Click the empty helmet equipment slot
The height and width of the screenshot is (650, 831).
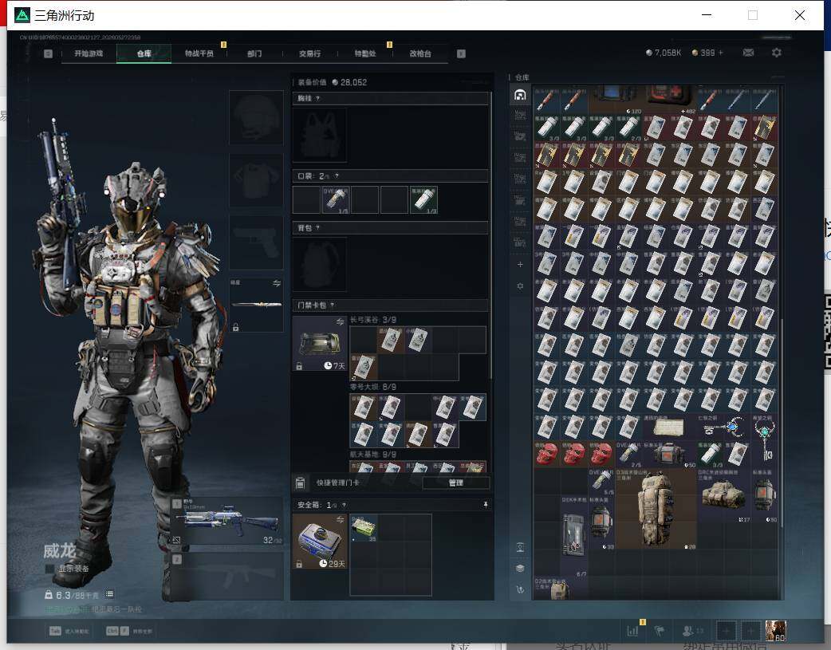256,117
